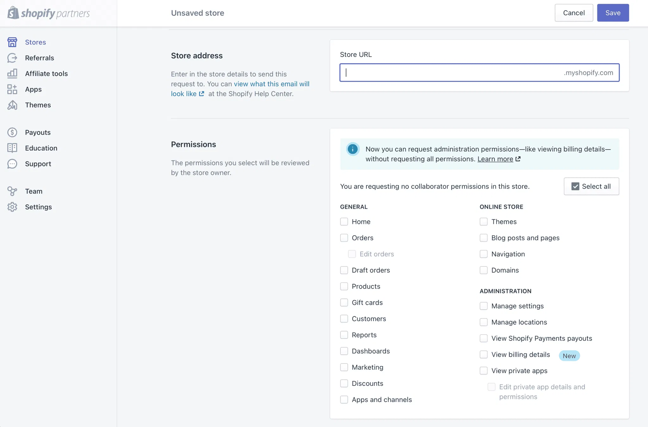Click the Settings gear icon
648x427 pixels.
[12, 207]
